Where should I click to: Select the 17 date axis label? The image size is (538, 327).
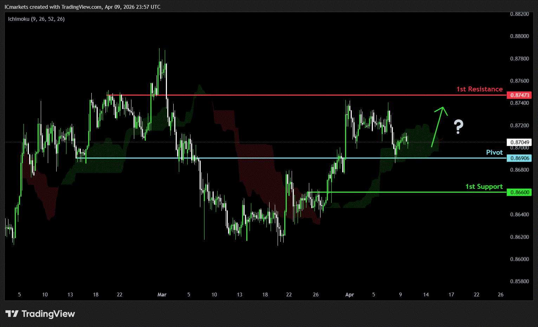pos(451,295)
